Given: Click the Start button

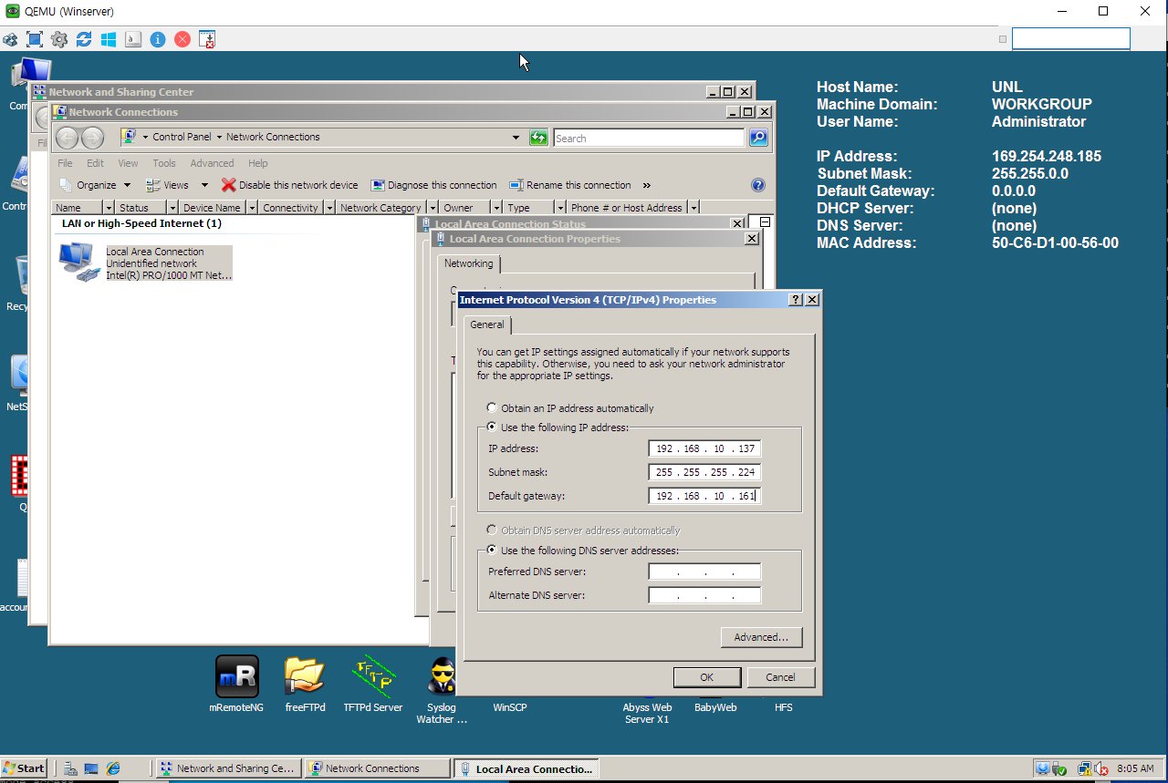Looking at the screenshot, I should pyautogui.click(x=25, y=768).
